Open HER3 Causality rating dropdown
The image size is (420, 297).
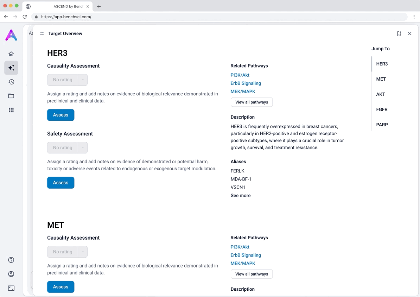[83, 80]
